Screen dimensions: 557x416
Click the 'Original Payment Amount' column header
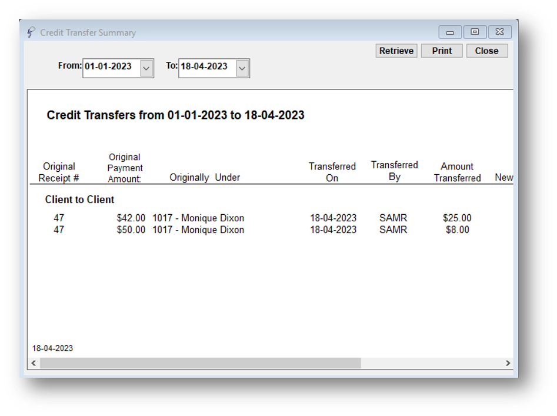(x=125, y=168)
